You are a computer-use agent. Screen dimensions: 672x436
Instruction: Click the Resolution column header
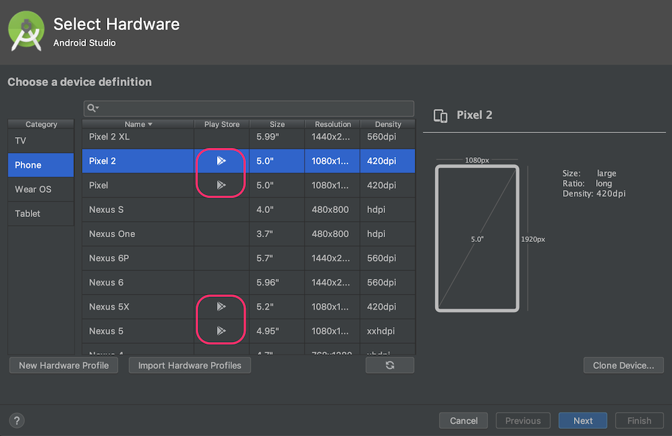333,124
